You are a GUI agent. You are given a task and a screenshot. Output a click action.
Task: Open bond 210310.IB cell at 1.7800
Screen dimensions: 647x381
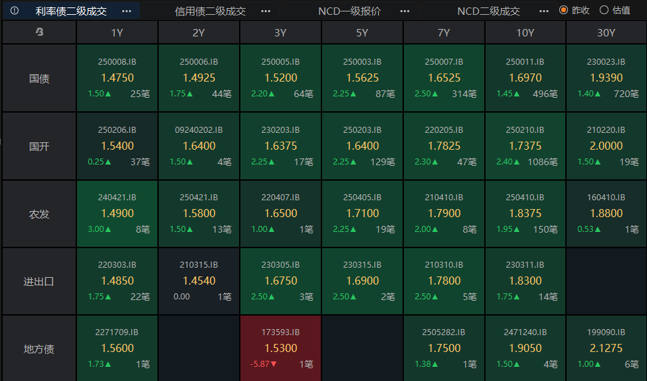pos(444,281)
